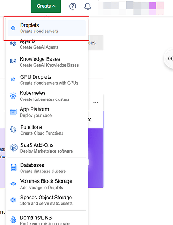Click the Kubernetes wheel icon

coord(13,95)
